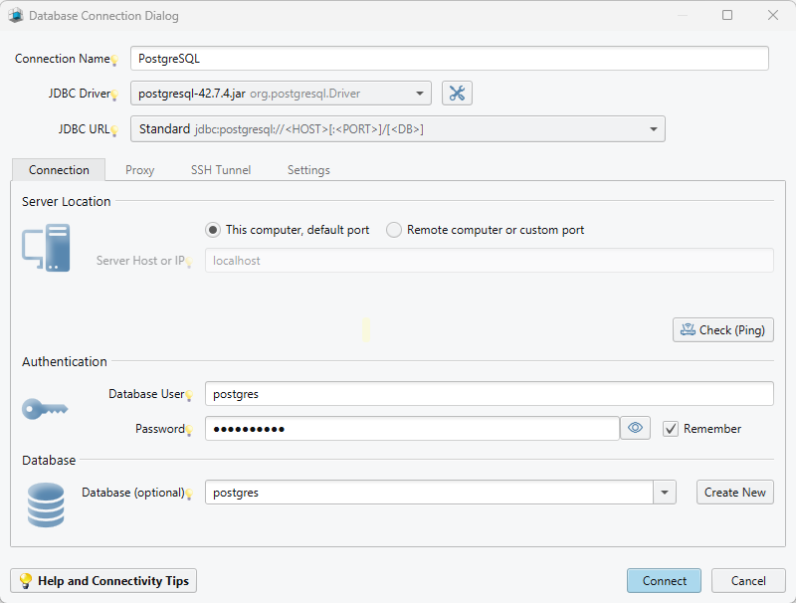Image resolution: width=796 pixels, height=603 pixels.
Task: Switch to the SSH Tunnel tab
Action: 220,169
